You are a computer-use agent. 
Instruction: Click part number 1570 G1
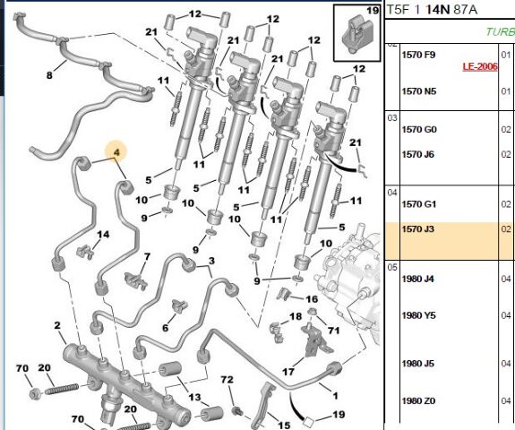(419, 204)
